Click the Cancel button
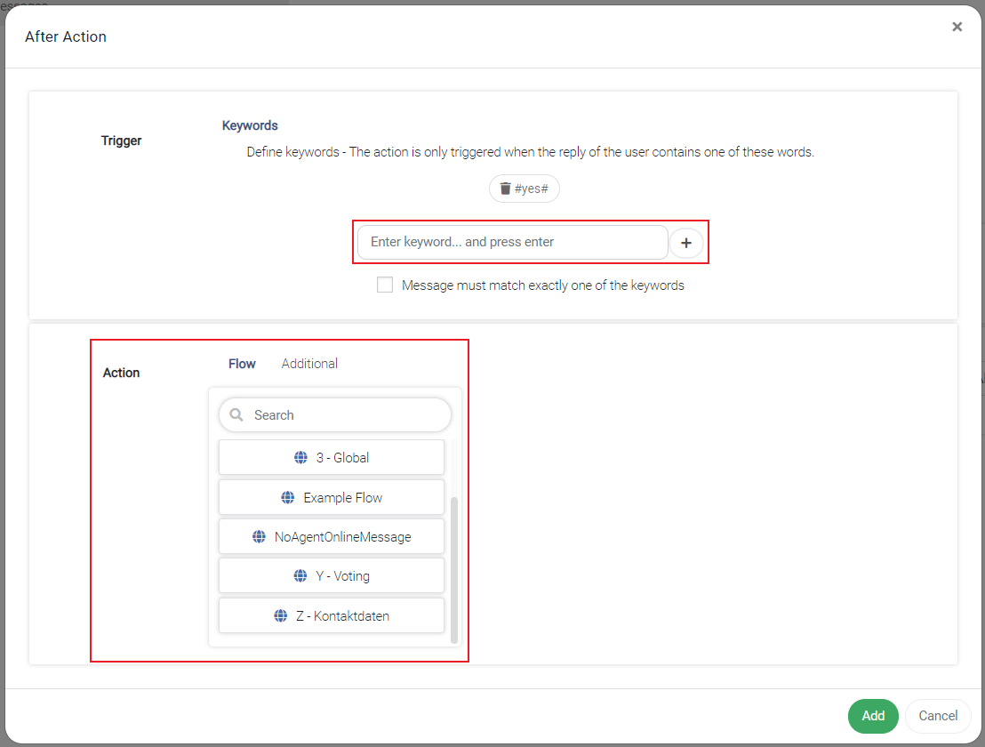The height and width of the screenshot is (747, 985). [x=938, y=716]
